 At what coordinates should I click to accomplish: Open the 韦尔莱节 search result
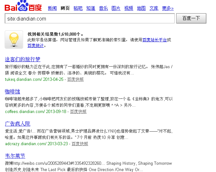[x=15, y=156]
